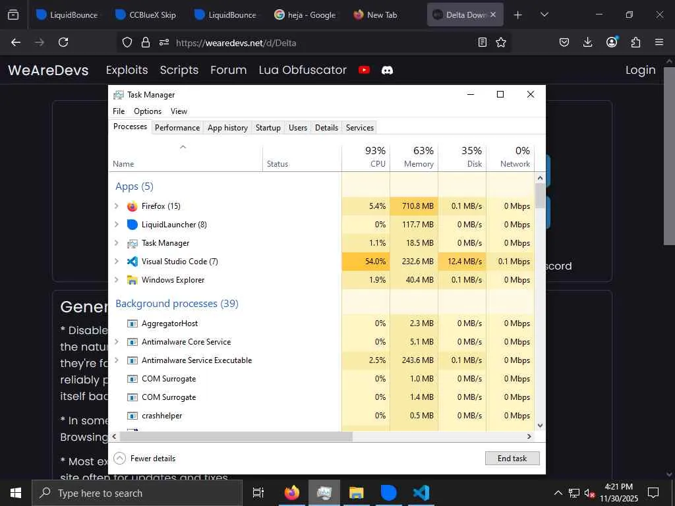This screenshot has width=675, height=506.
Task: Expand the Windows Explorer process row
Action: [x=116, y=279]
